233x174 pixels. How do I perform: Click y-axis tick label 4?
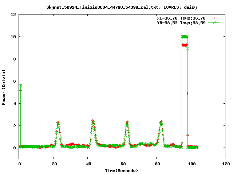click(15, 104)
